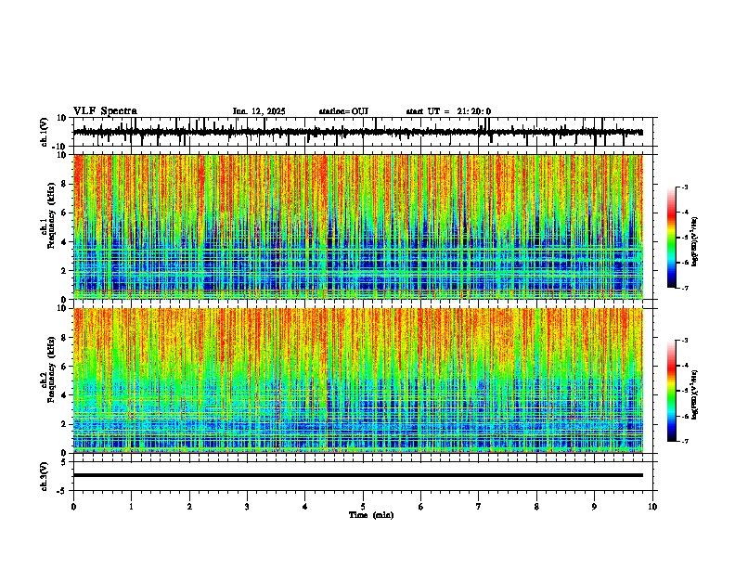
Task: Click the 'ch.1(V)' waveform axis label
Action: click(45, 132)
